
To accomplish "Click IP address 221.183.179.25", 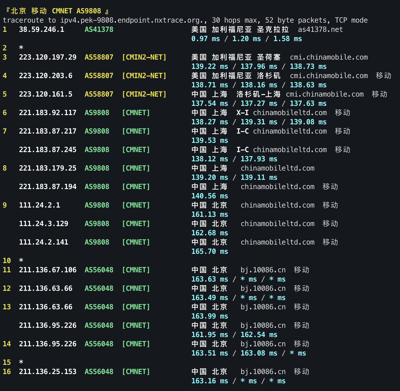I will pyautogui.click(x=48, y=168).
